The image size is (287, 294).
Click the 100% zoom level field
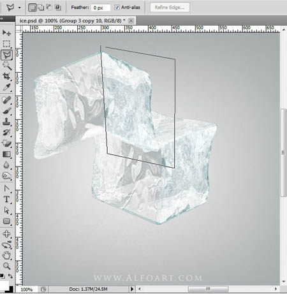point(27,290)
